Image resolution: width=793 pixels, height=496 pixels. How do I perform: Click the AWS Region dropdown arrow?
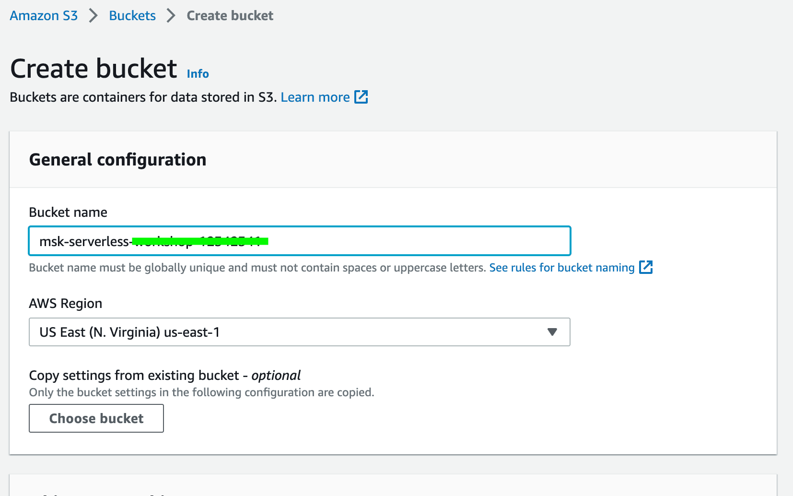552,332
